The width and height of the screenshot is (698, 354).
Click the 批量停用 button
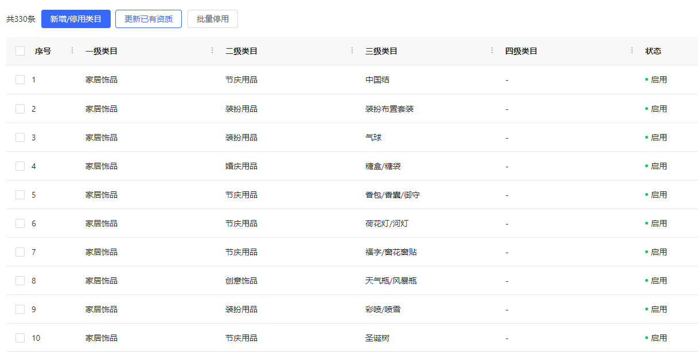pyautogui.click(x=213, y=19)
